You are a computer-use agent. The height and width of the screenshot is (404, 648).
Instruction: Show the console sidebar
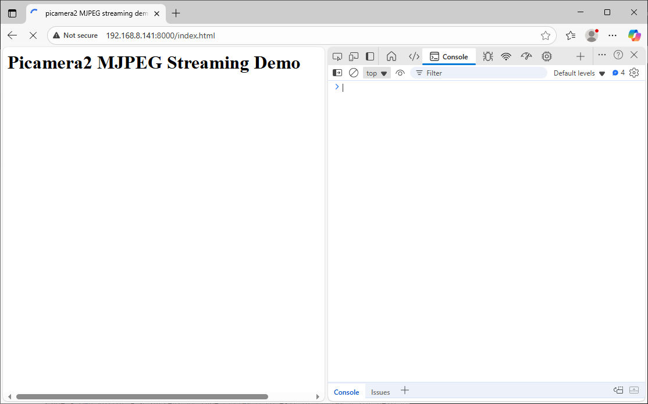click(x=337, y=73)
